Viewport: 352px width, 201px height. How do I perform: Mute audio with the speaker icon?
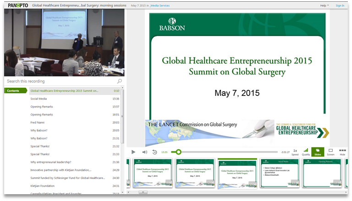144,152
